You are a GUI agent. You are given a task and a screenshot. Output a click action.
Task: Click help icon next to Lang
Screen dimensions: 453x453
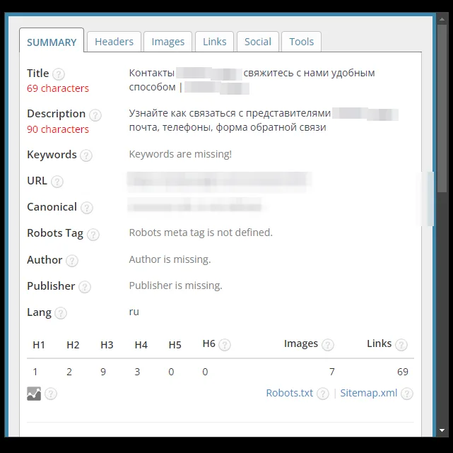[61, 313]
